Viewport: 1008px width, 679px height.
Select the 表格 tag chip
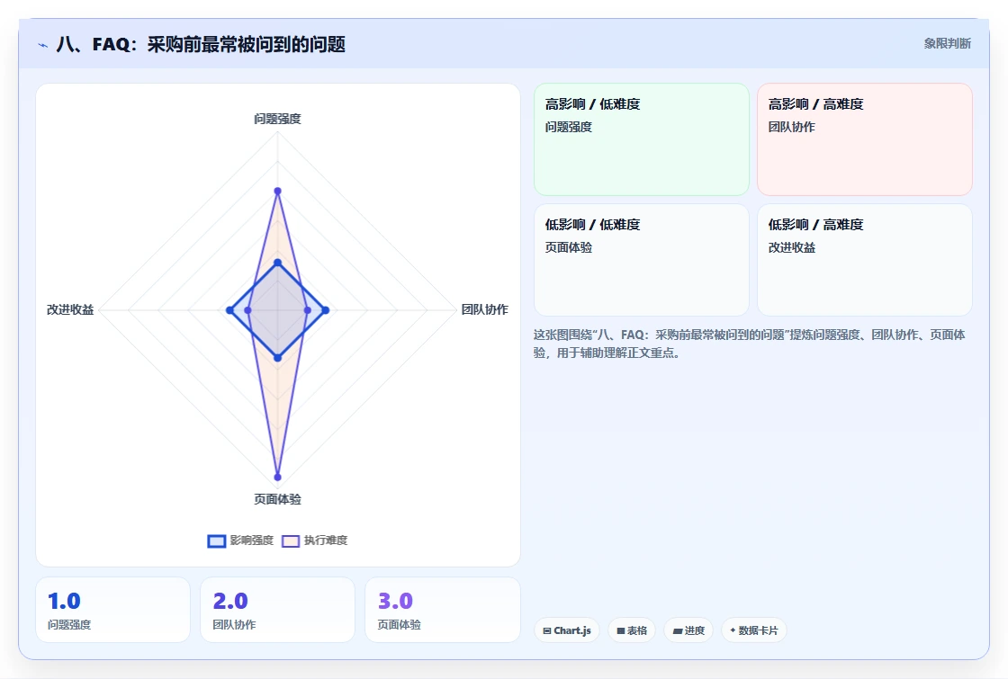click(x=631, y=630)
